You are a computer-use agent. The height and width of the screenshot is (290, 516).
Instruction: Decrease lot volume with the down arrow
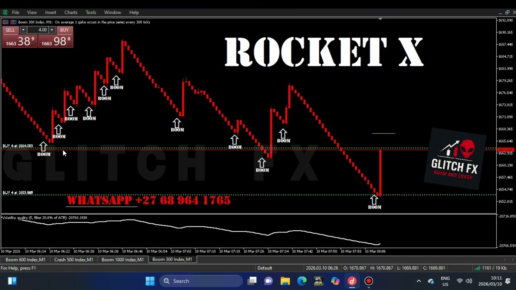tap(23, 30)
